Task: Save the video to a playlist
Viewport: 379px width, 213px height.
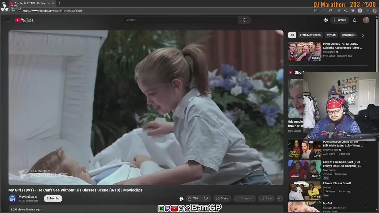Action: 266,199
